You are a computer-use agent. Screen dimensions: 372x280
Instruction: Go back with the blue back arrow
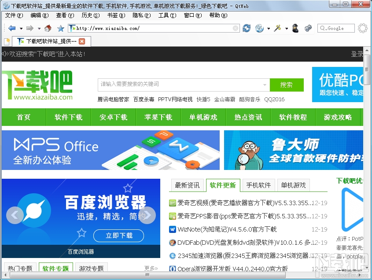click(12, 28)
